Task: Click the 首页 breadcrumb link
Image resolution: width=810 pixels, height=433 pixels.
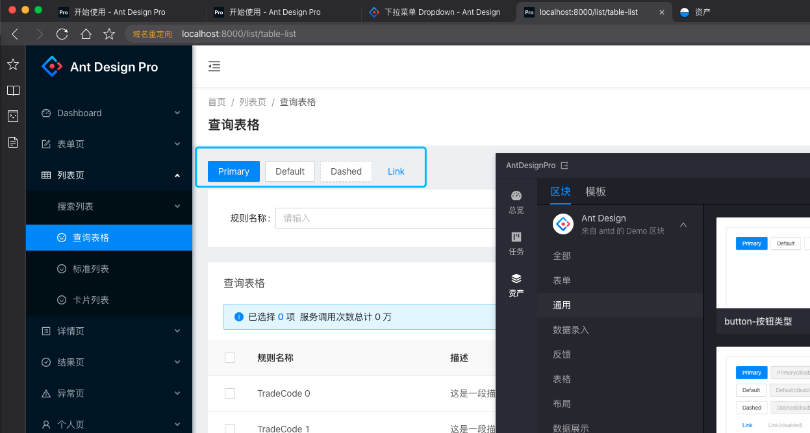Action: click(x=217, y=102)
